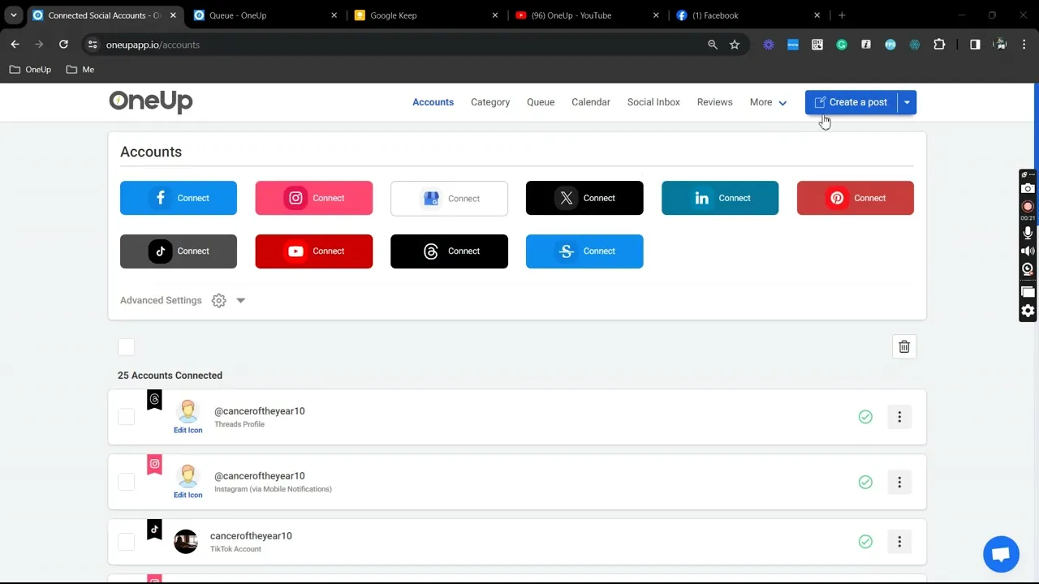Click the trash delete accounts icon
The image size is (1039, 584).
pyautogui.click(x=904, y=346)
